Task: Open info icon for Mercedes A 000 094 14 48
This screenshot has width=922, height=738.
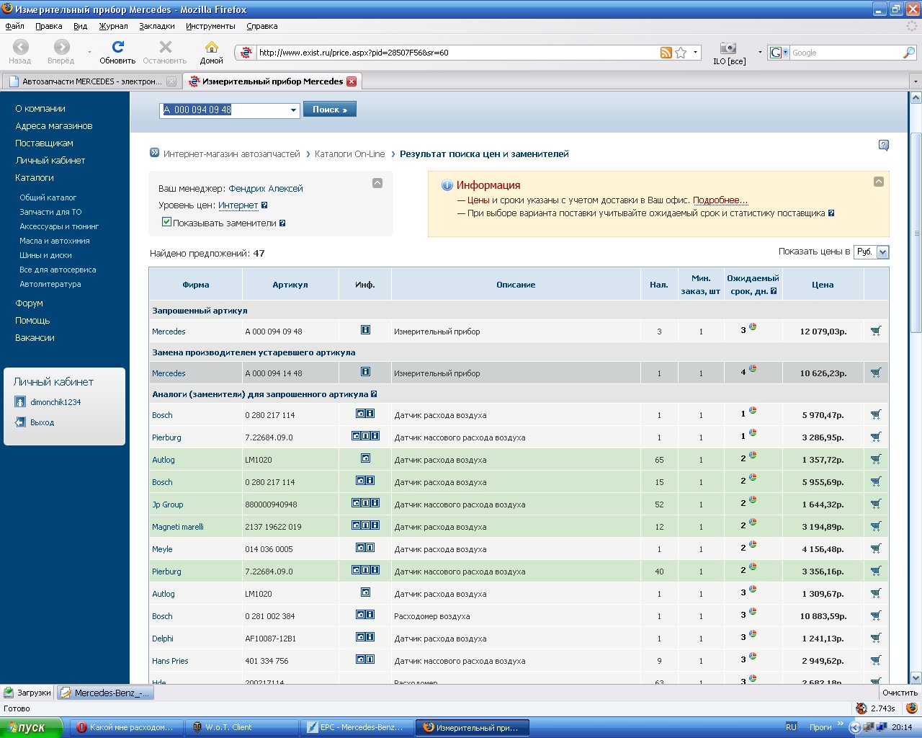Action: (x=365, y=372)
